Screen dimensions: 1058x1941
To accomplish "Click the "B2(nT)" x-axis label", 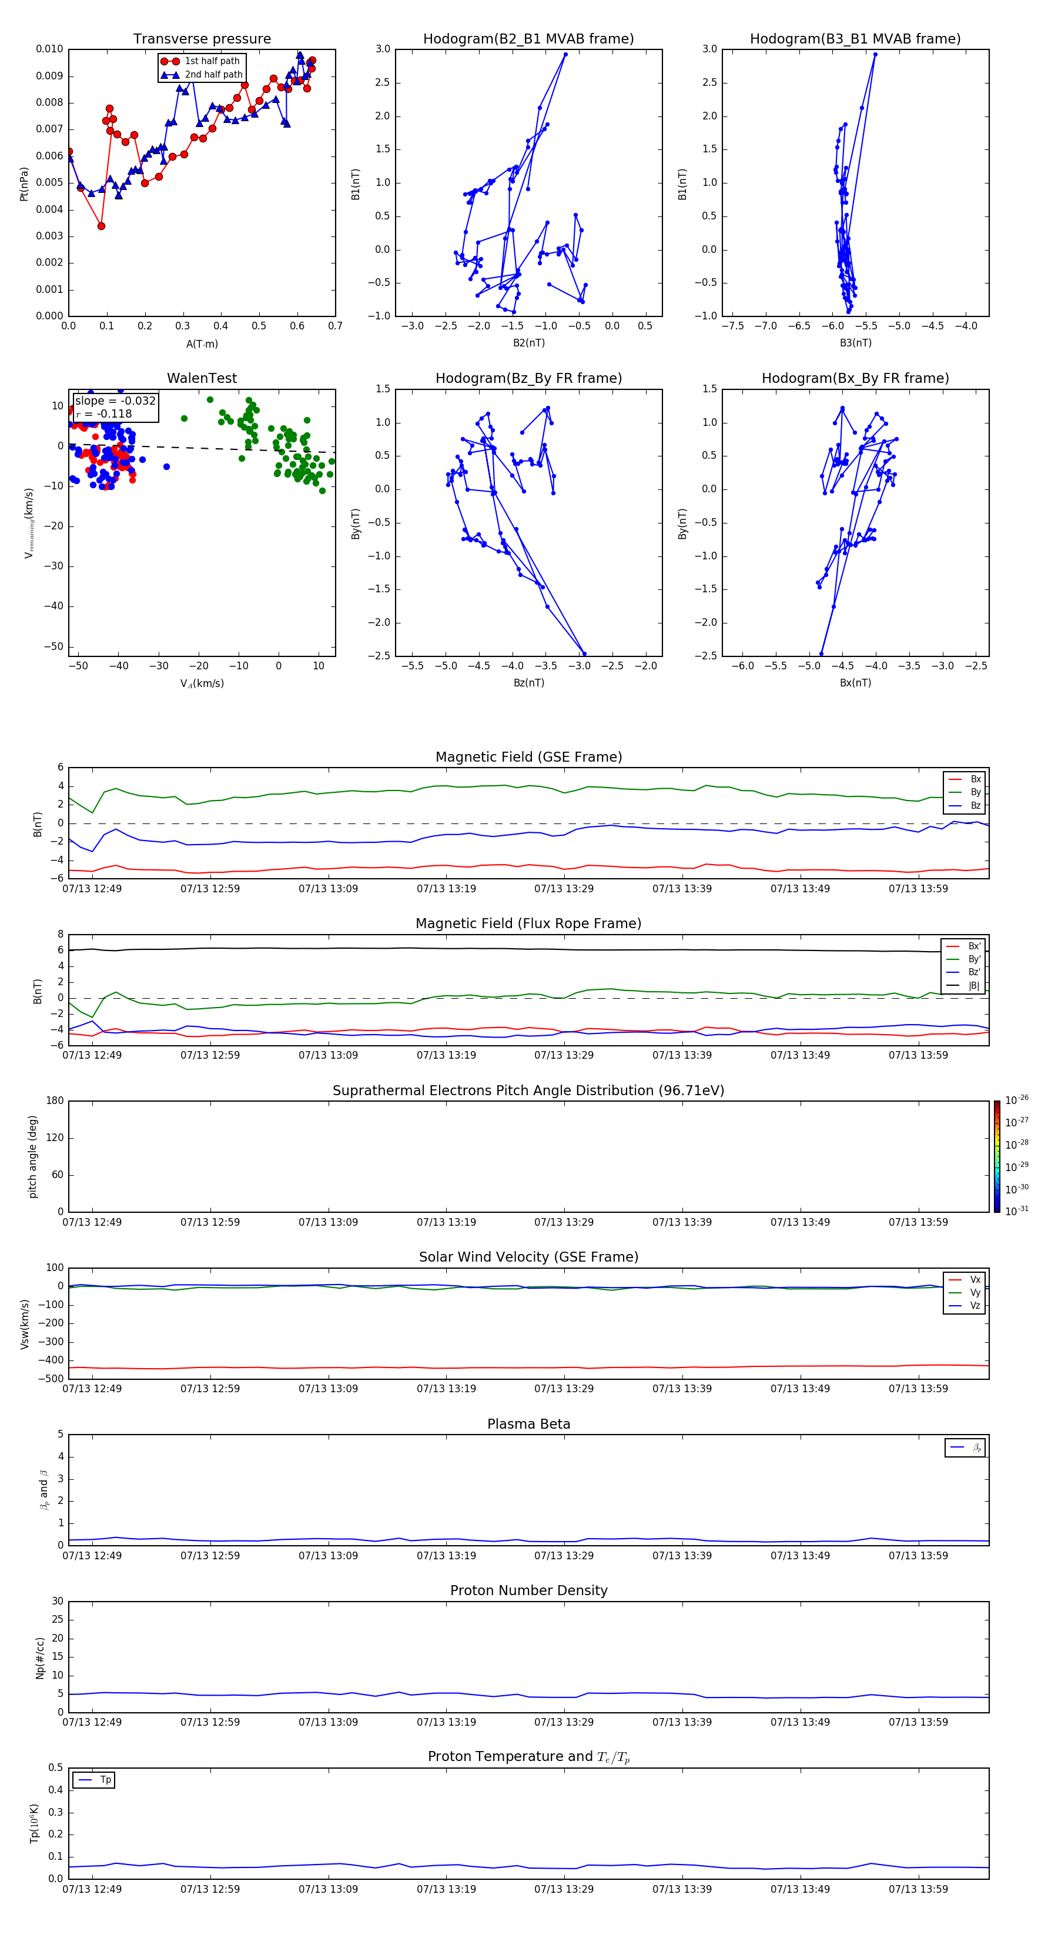I will coord(528,343).
